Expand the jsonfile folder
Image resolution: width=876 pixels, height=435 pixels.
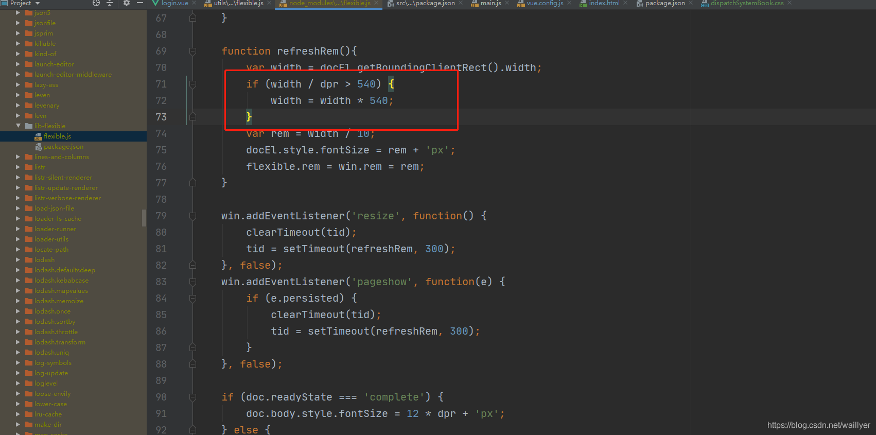click(x=18, y=23)
